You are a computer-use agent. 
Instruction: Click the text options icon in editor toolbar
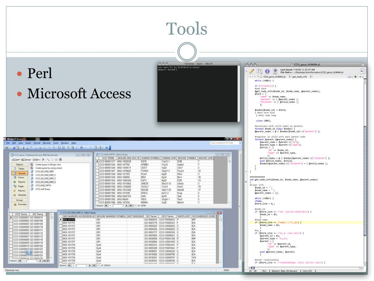(x=259, y=71)
